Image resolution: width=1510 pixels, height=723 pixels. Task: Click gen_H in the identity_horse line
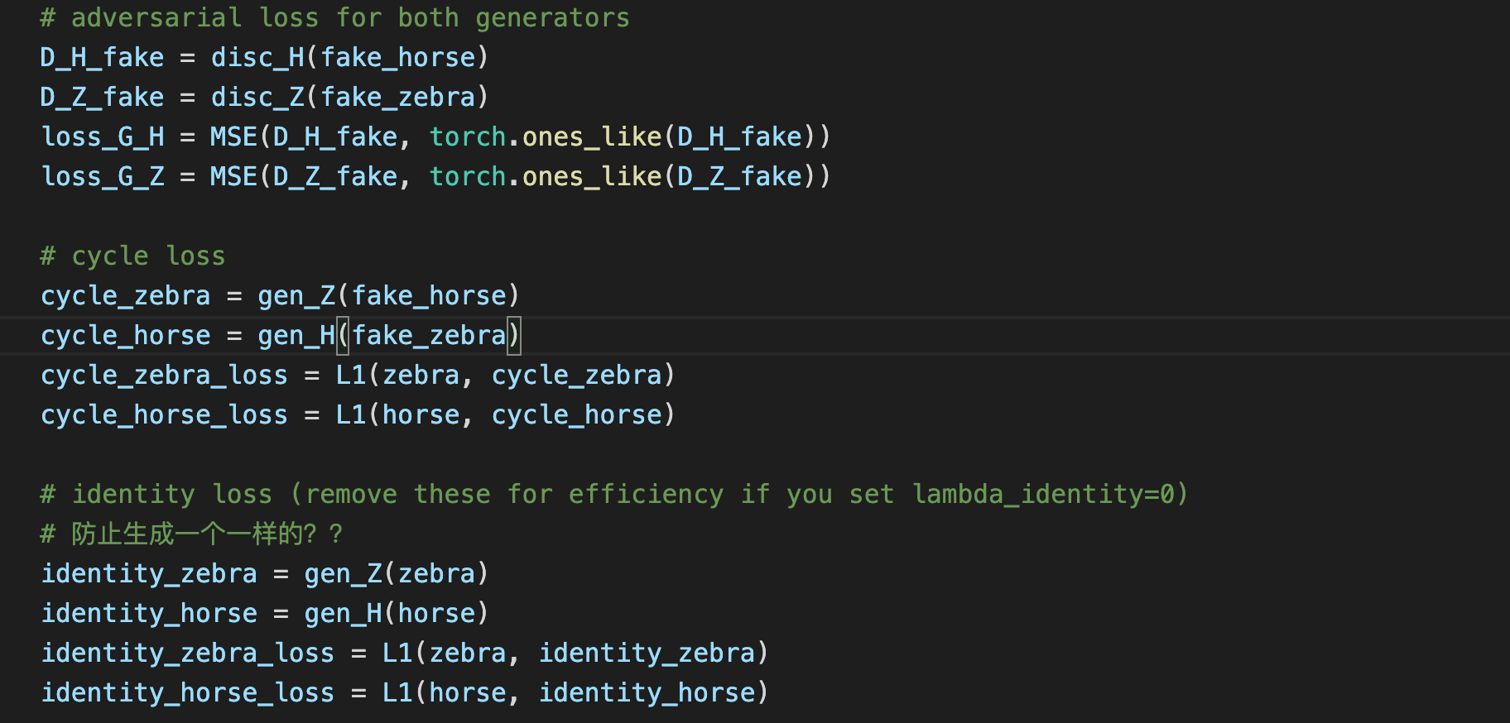[344, 613]
